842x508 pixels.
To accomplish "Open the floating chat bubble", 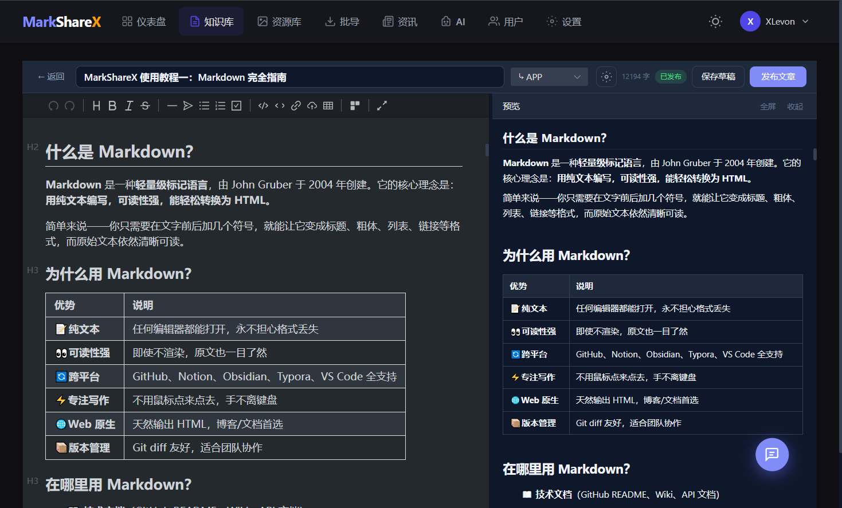I will click(x=772, y=455).
